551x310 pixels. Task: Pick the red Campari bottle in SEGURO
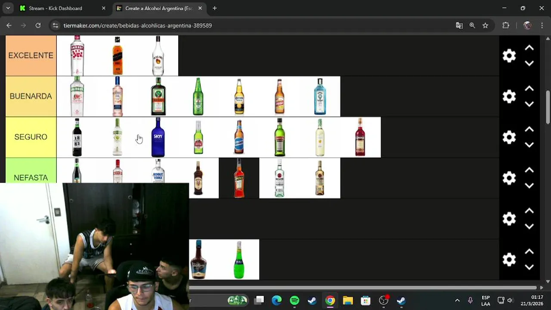pyautogui.click(x=360, y=137)
